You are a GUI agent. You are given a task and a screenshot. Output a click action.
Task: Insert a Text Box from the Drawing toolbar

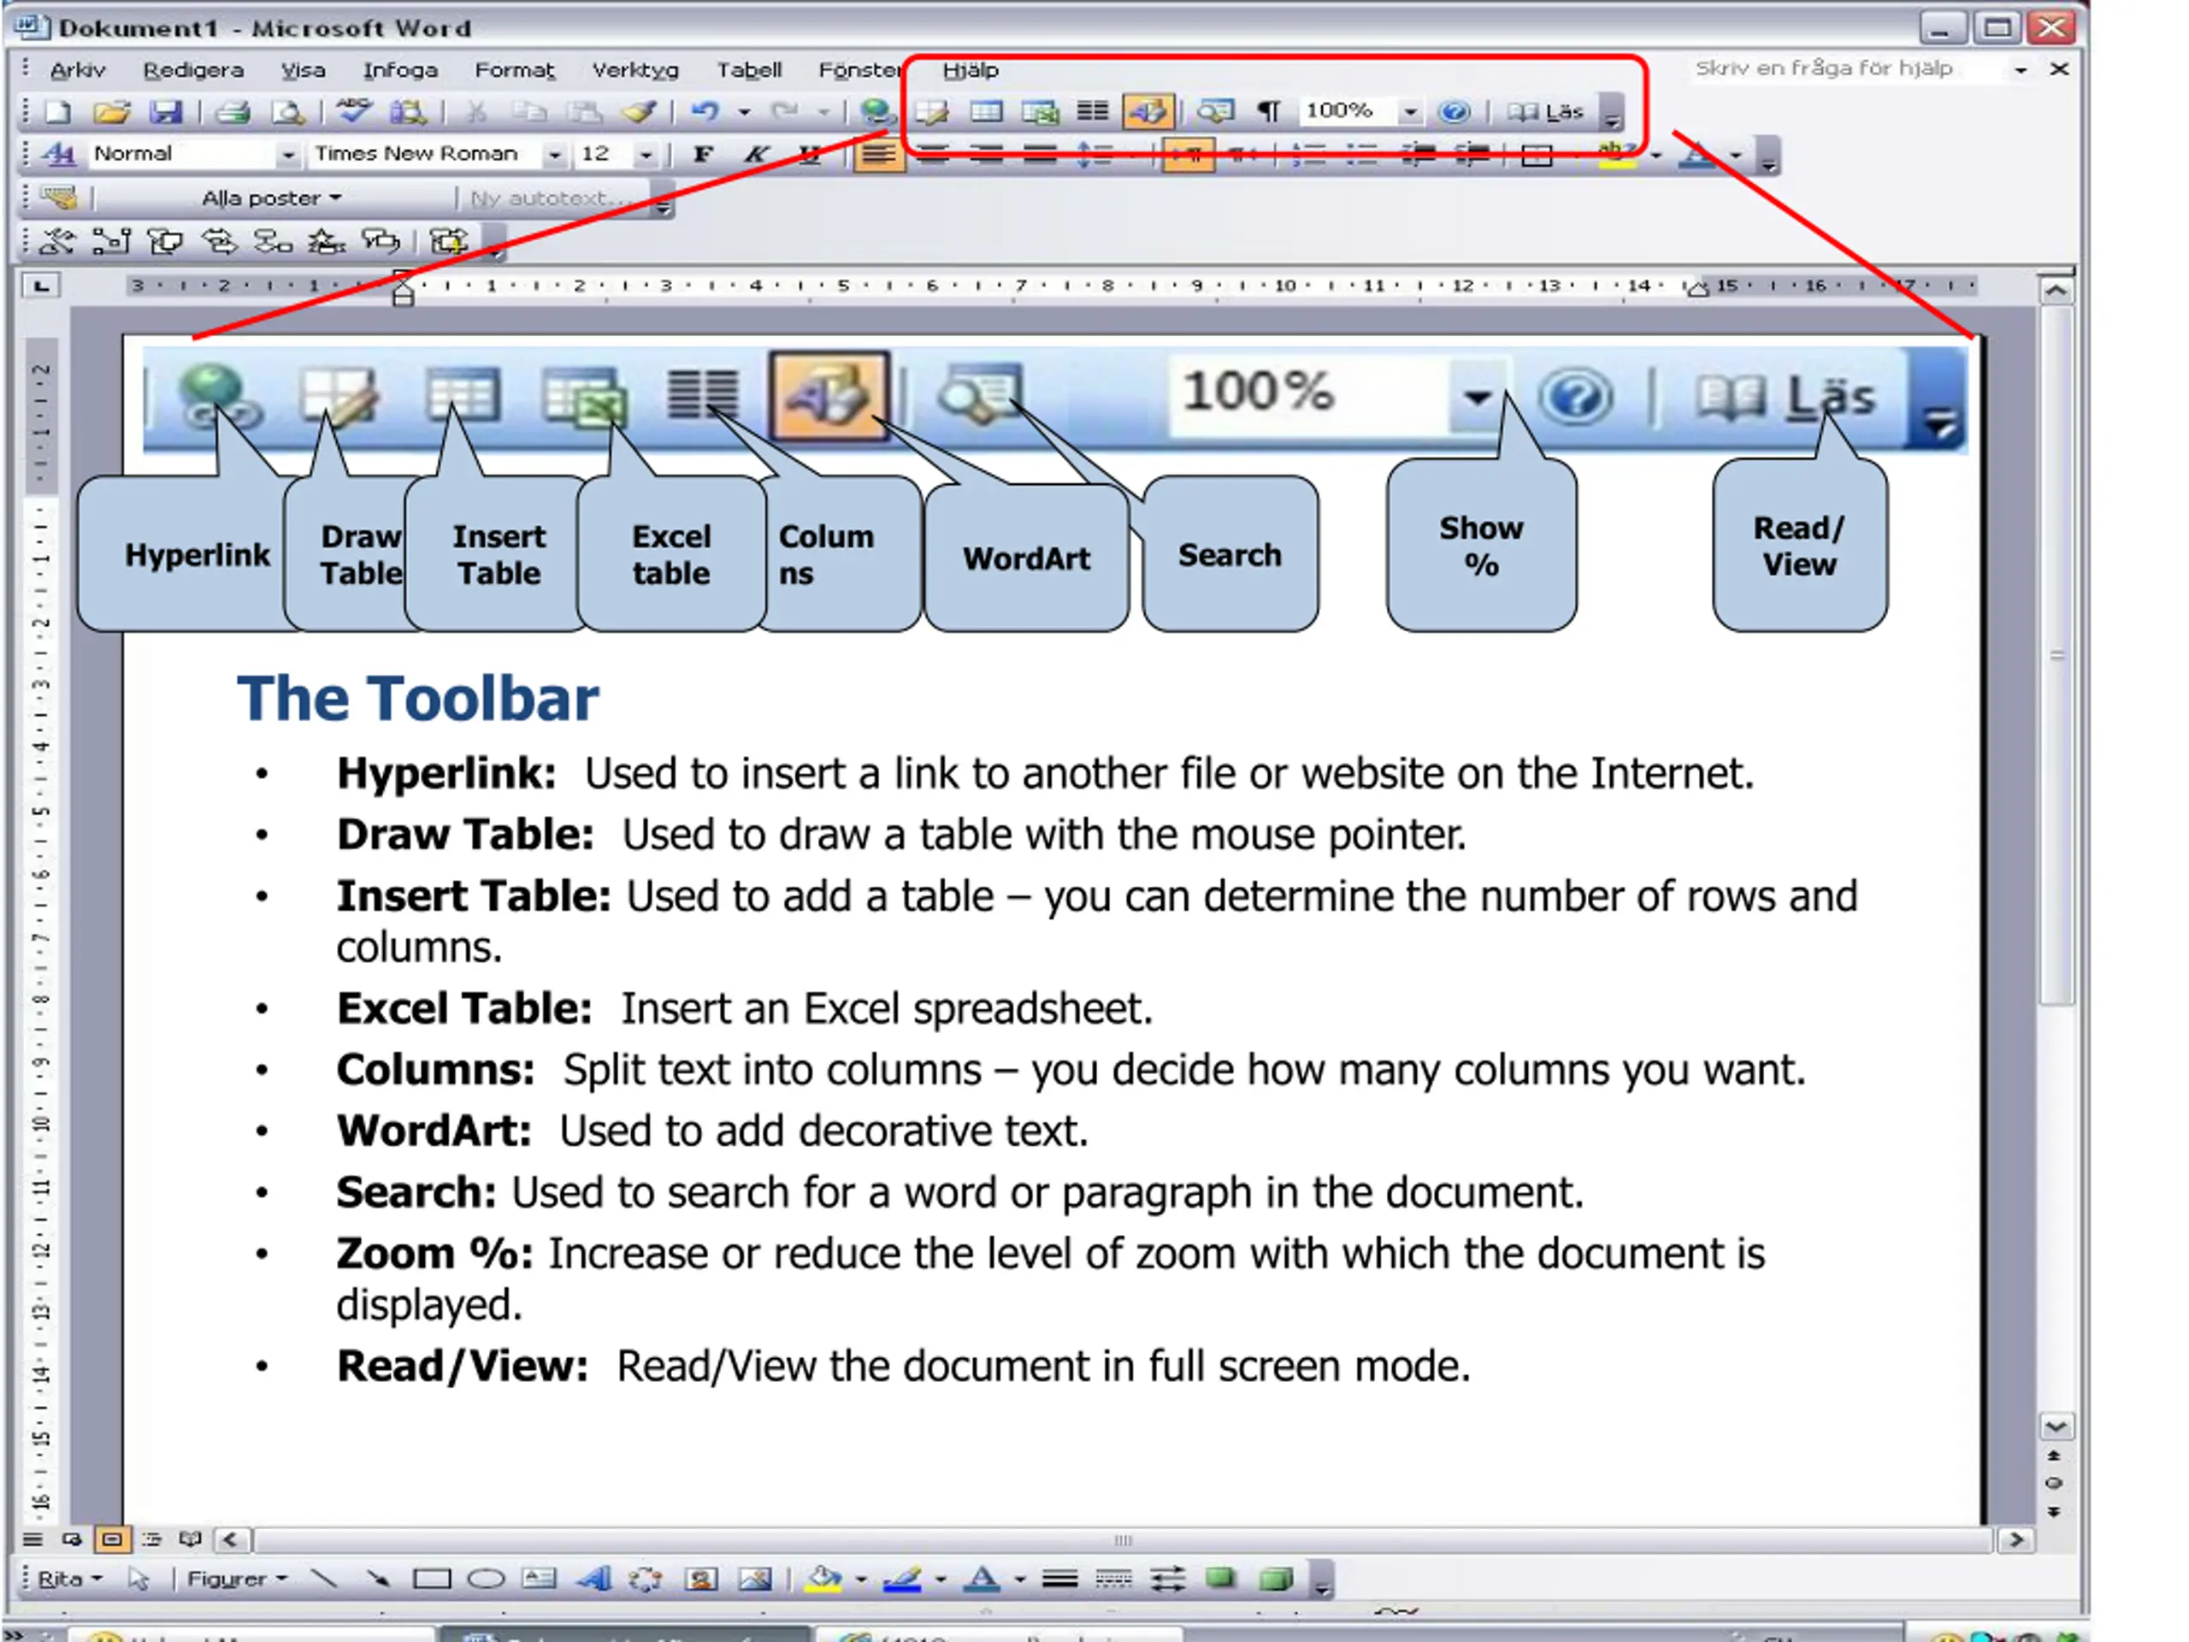(540, 1579)
